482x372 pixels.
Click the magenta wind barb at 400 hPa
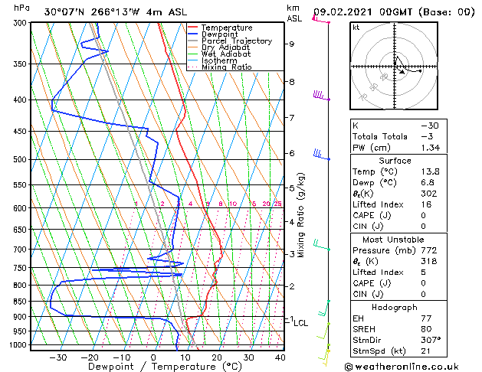[321, 96]
